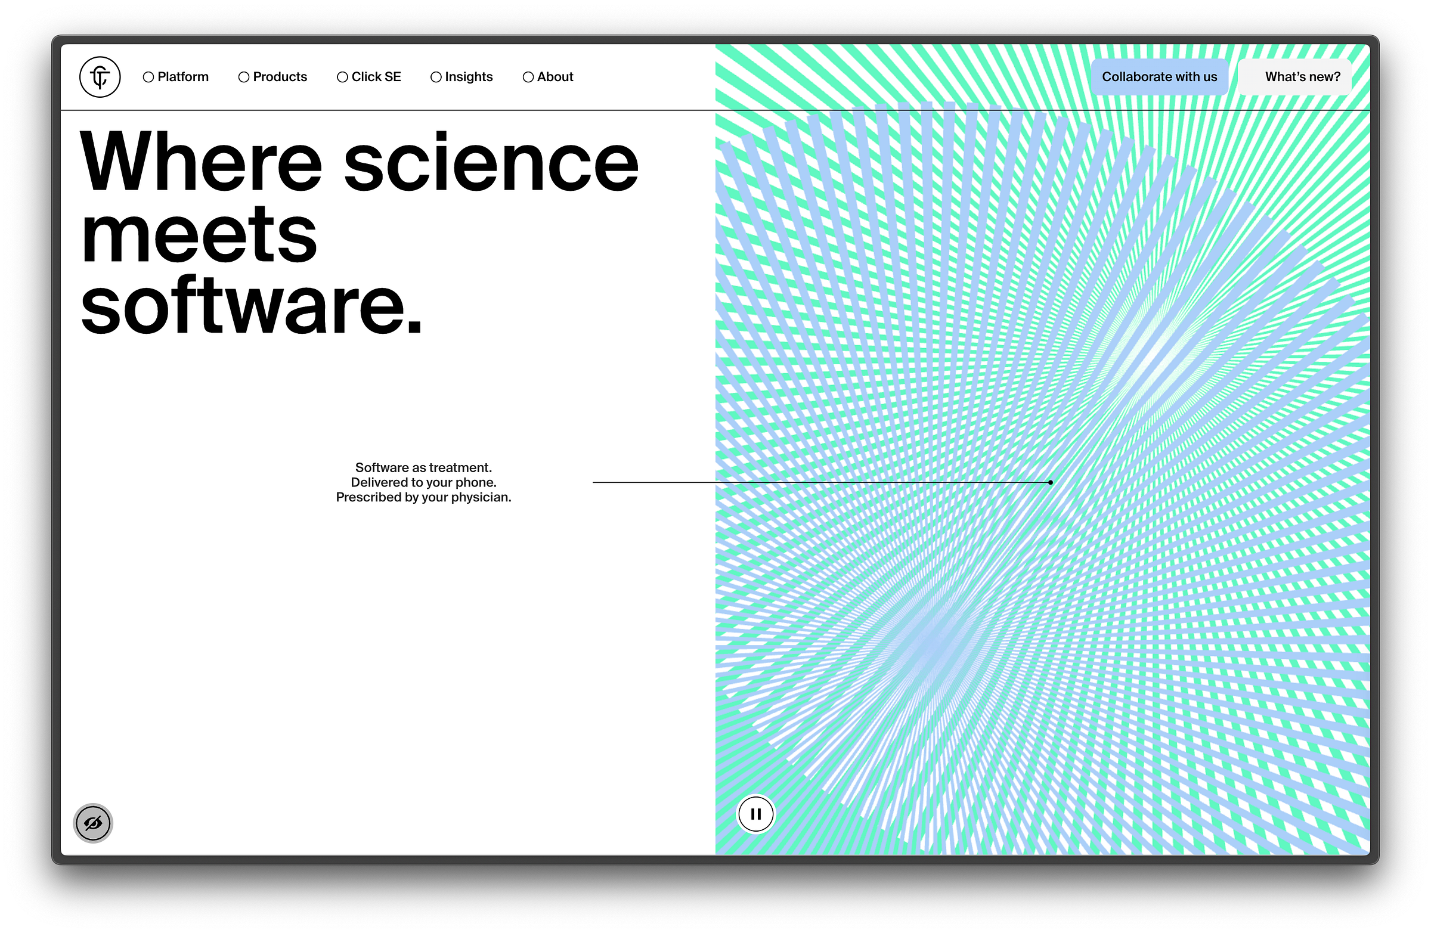This screenshot has width=1431, height=933.
Task: Click the circular company logo icon
Action: pyautogui.click(x=100, y=77)
